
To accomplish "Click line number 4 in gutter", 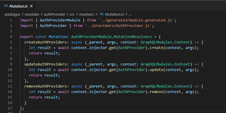I will (11, 37).
